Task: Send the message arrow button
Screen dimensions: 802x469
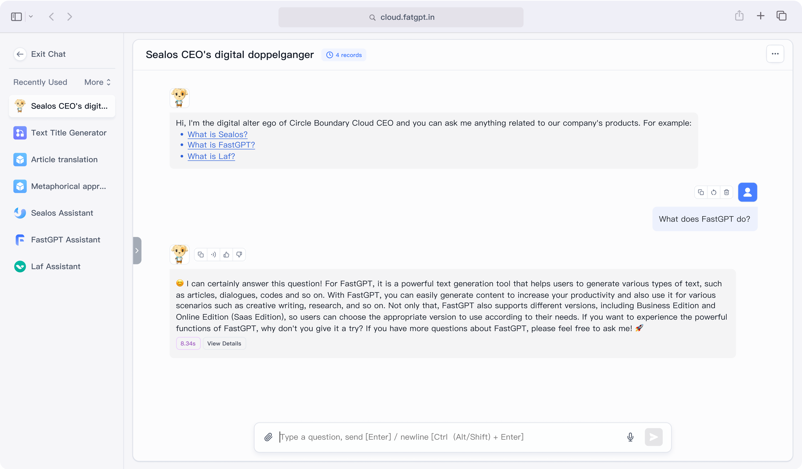Action: point(654,437)
